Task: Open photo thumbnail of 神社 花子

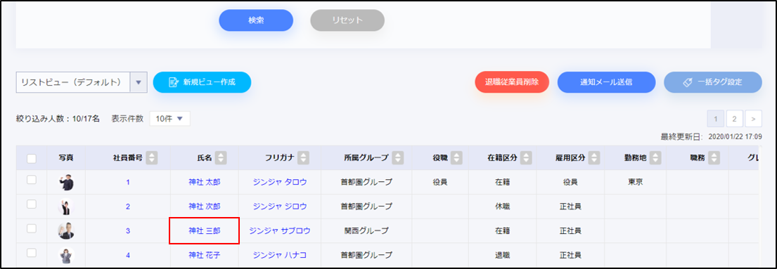Action: [x=66, y=255]
